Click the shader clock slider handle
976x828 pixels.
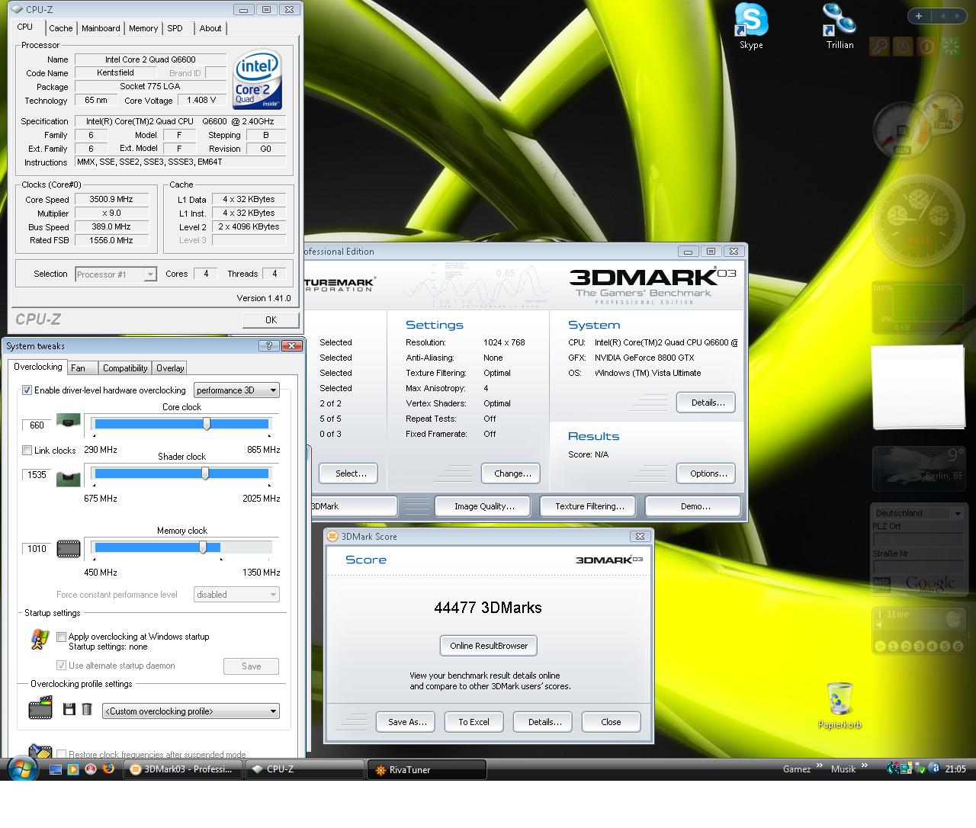tap(205, 473)
